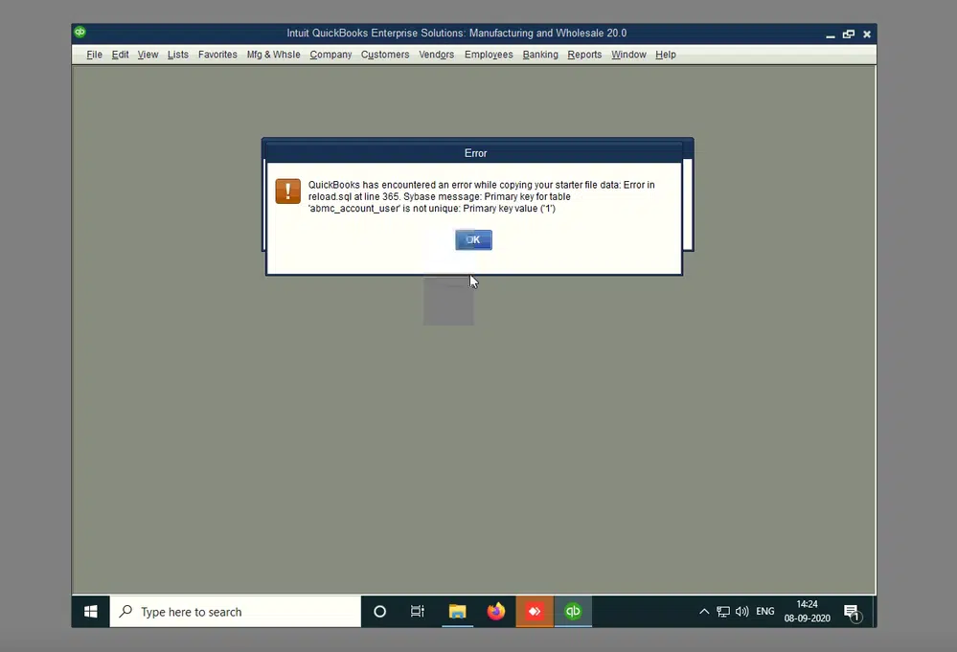This screenshot has width=957, height=652.
Task: Open the notification center icon
Action: point(852,612)
